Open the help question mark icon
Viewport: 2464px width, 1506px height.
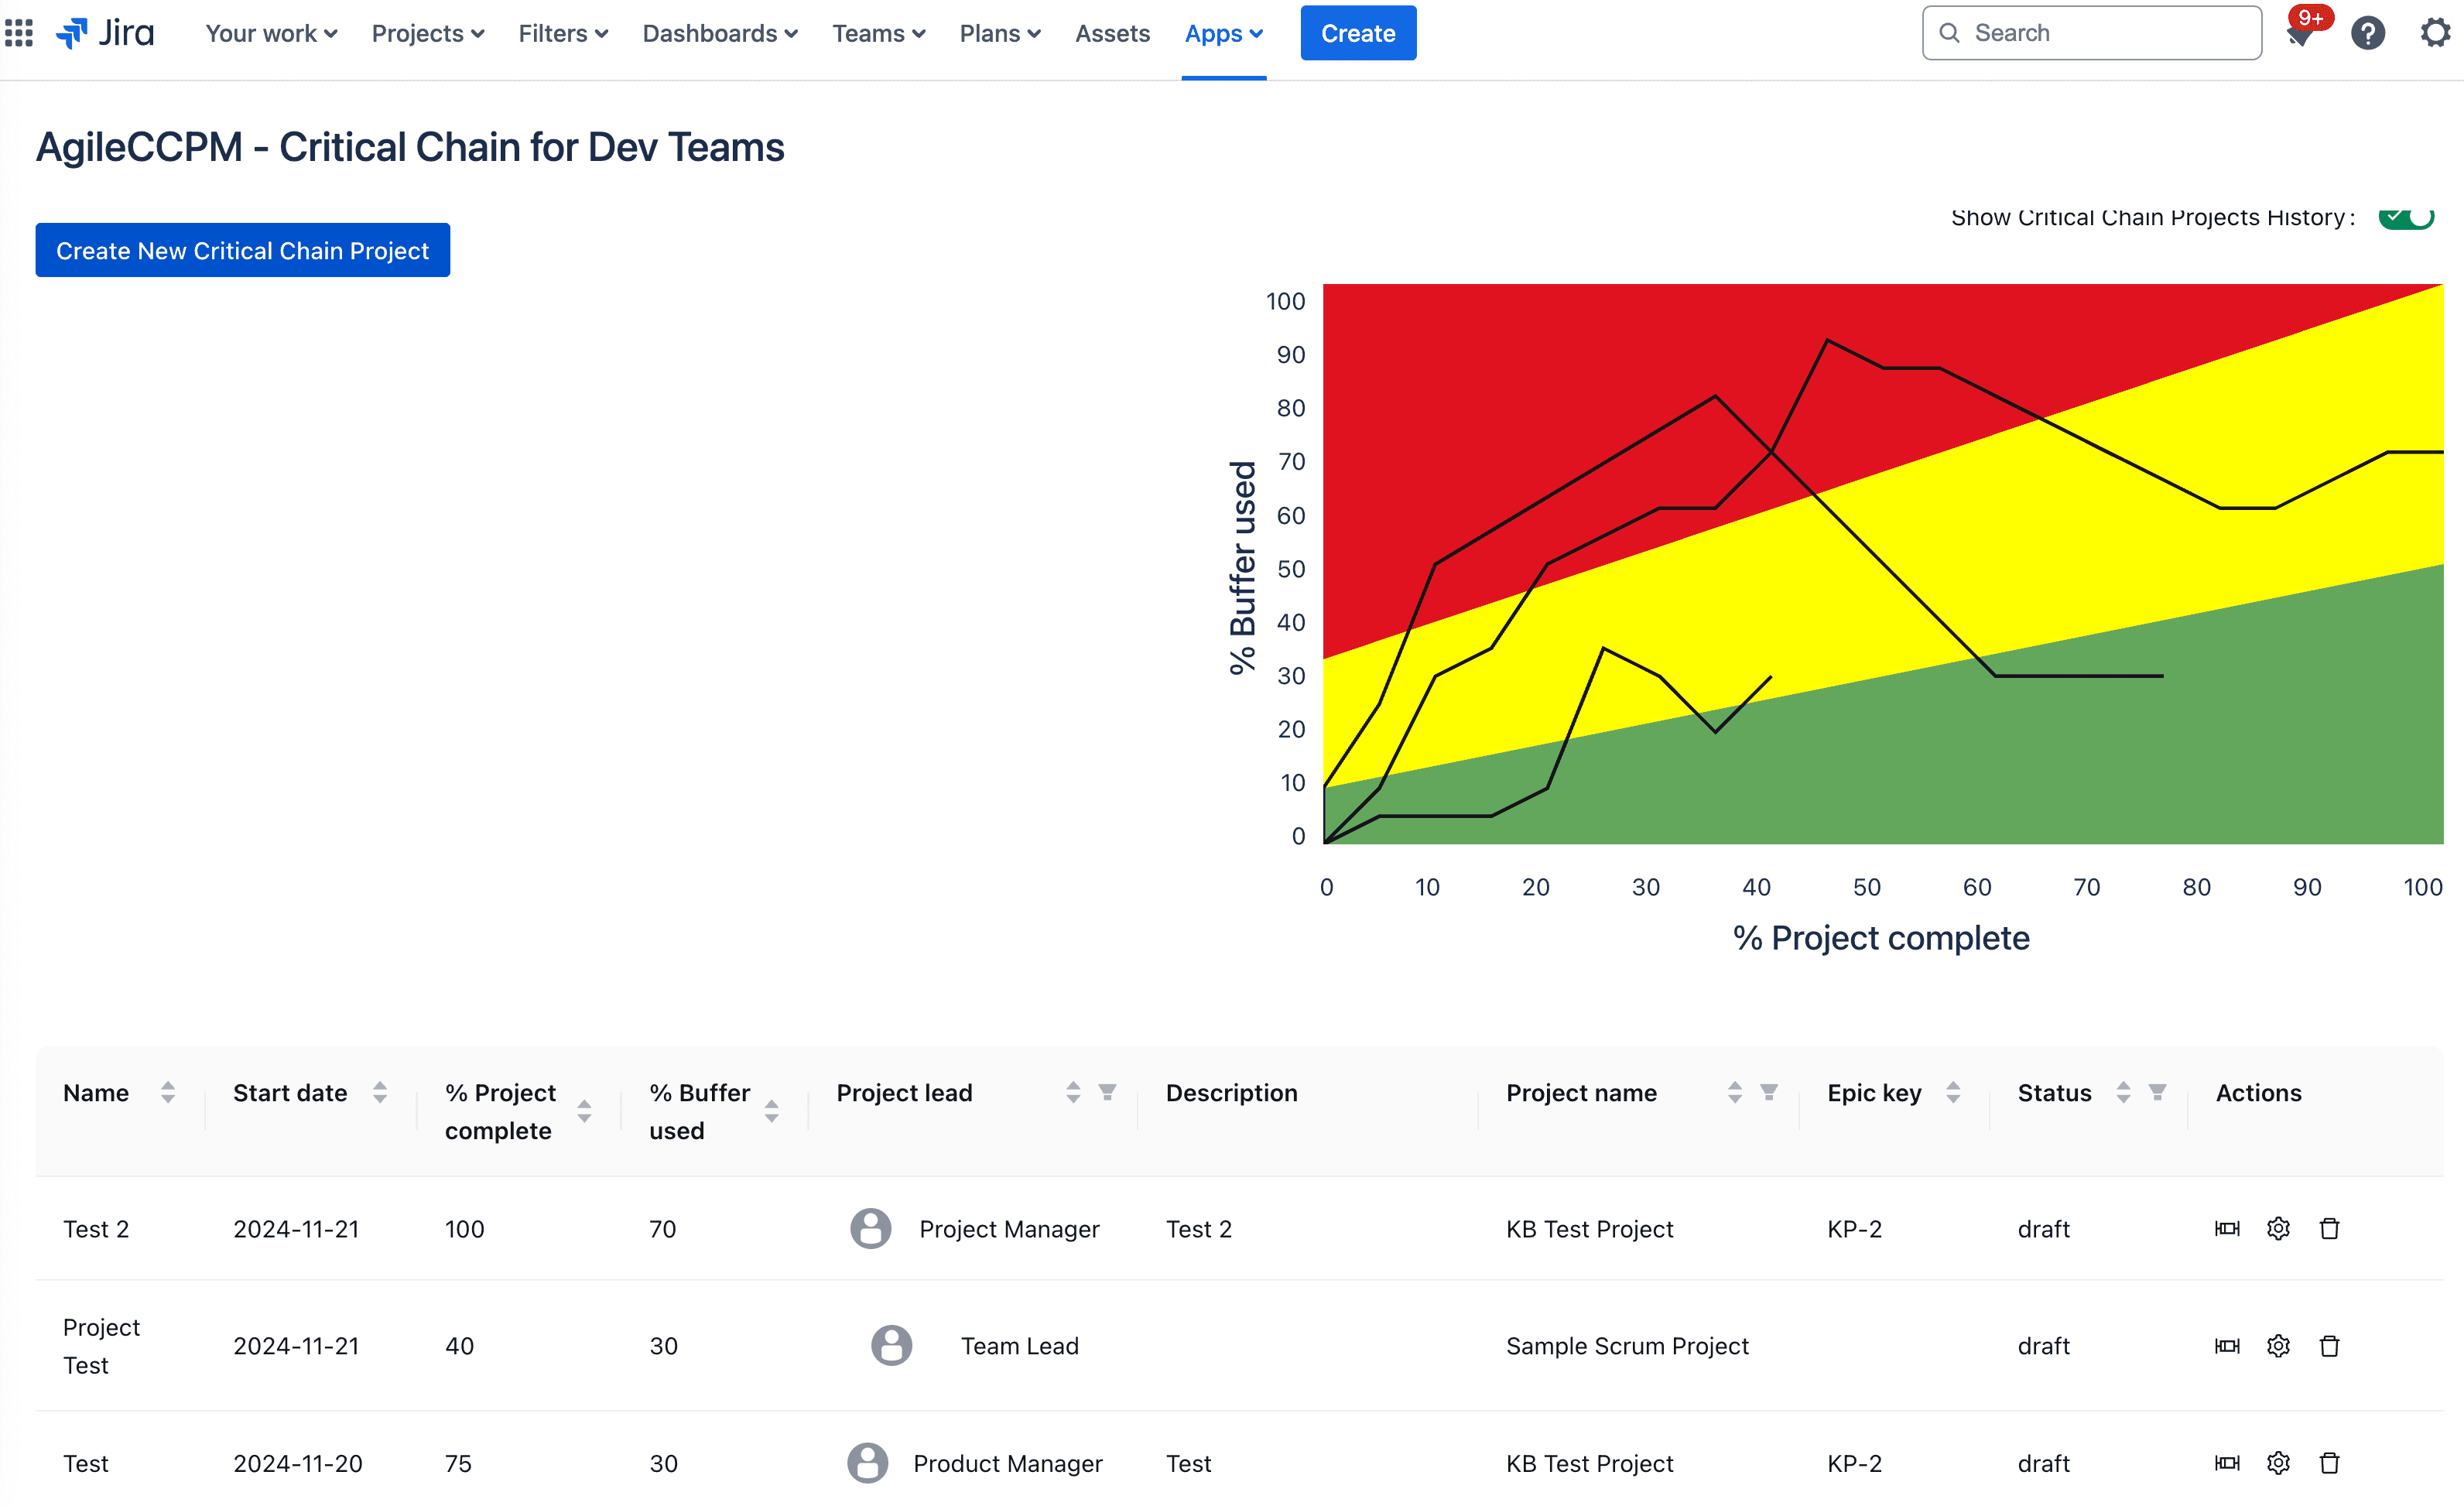(x=2367, y=33)
